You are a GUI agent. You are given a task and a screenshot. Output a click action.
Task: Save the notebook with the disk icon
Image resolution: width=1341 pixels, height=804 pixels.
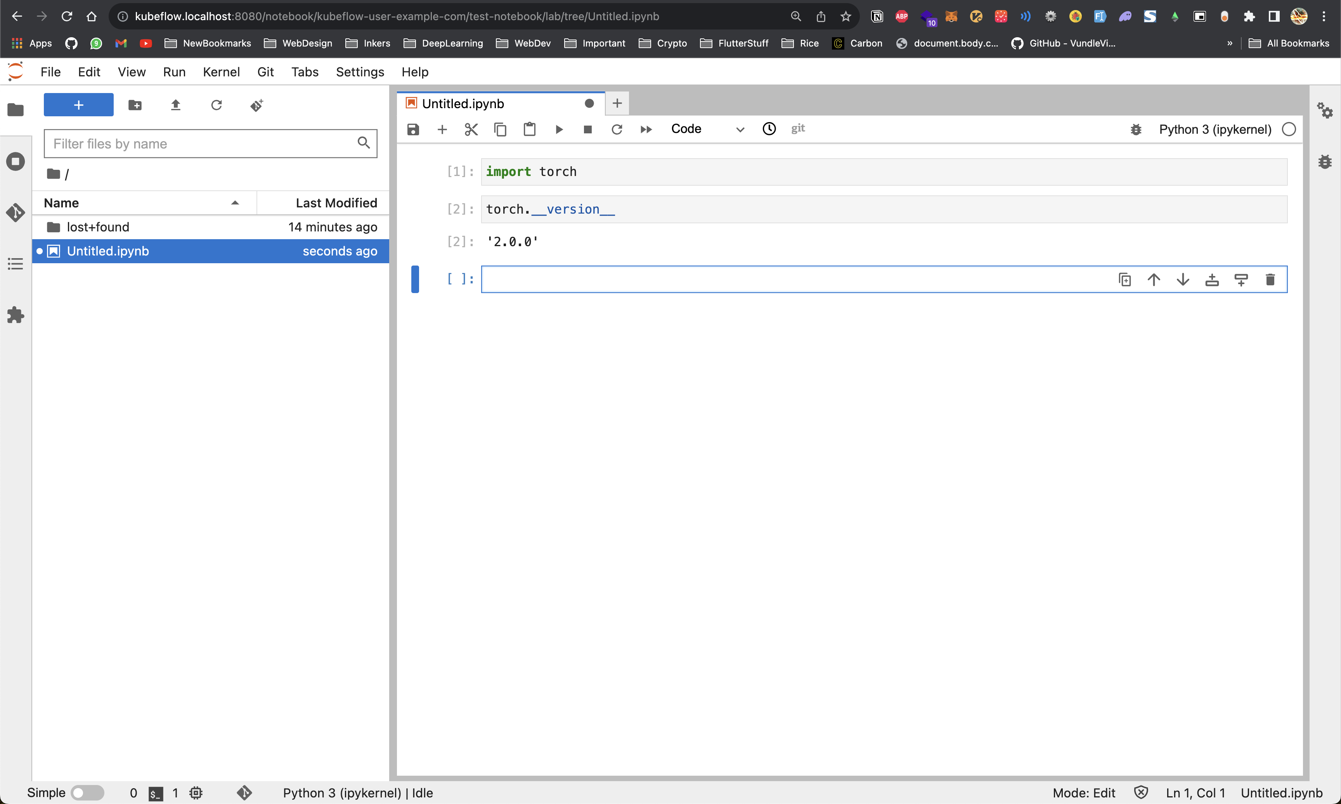(x=413, y=129)
